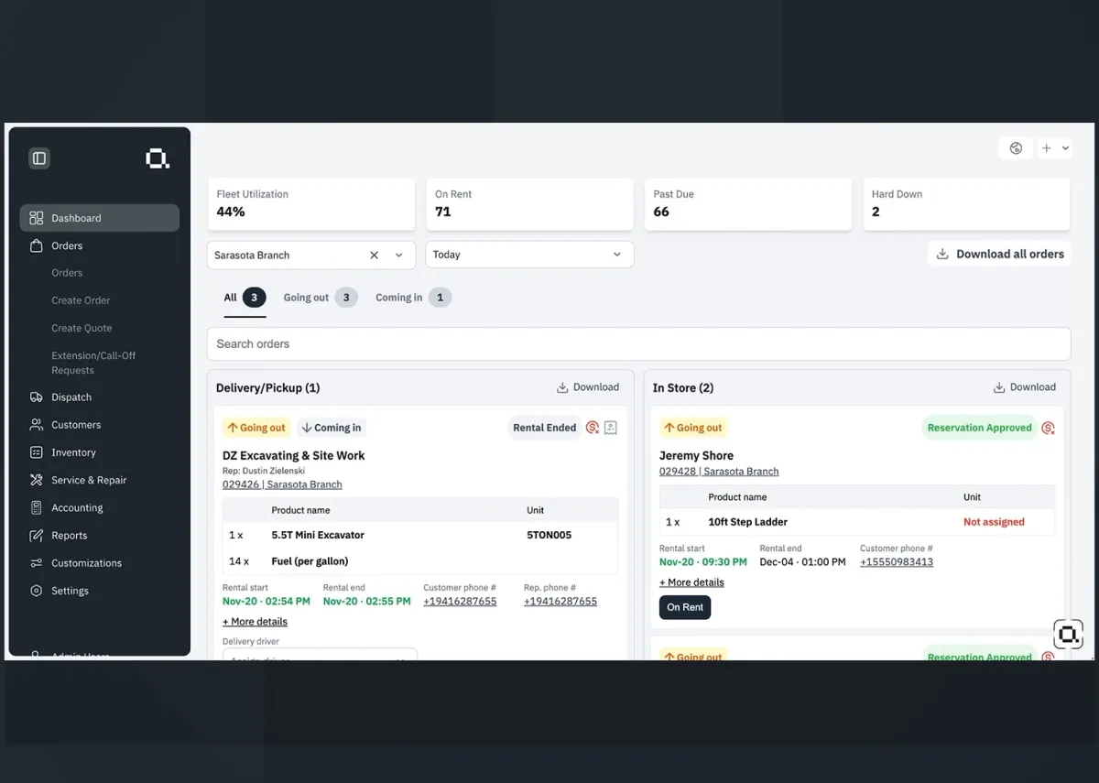Expand More details for Jeremy Shore's order
The width and height of the screenshot is (1099, 783).
(691, 582)
